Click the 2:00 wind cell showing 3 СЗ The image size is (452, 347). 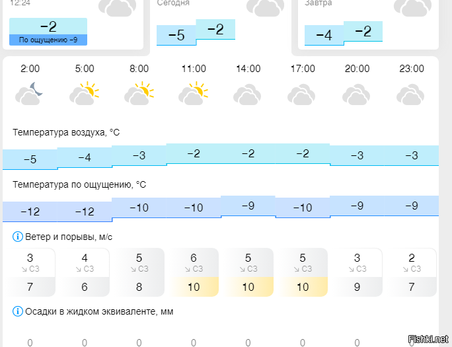point(30,272)
